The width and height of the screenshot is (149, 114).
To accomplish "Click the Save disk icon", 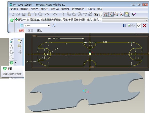I will [x=24, y=14].
